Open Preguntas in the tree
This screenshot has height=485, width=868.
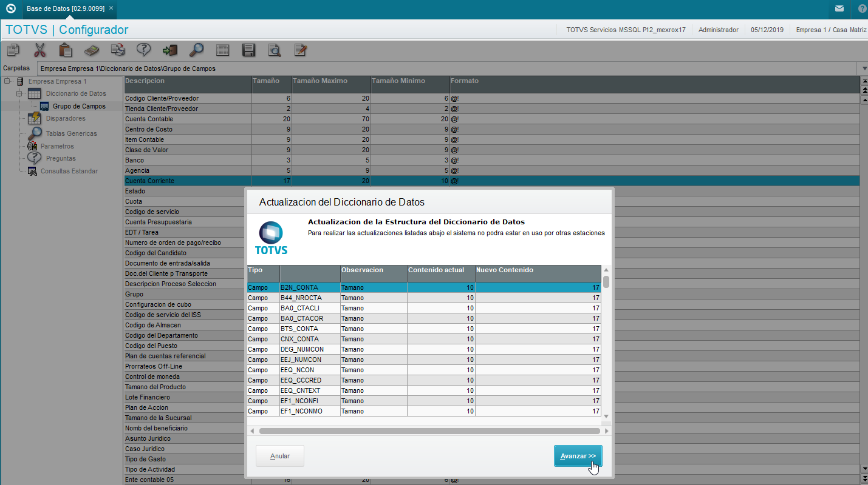(61, 158)
